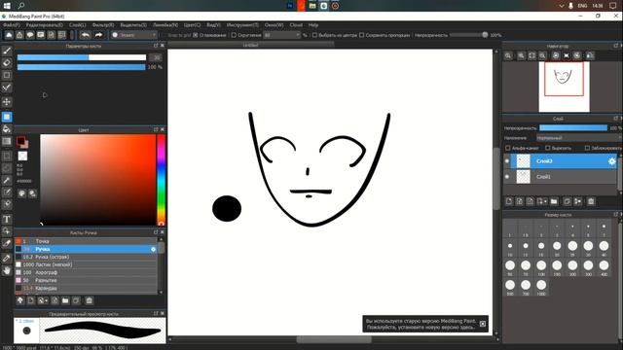Open the Вид menu
This screenshot has width=623, height=350.
(213, 25)
